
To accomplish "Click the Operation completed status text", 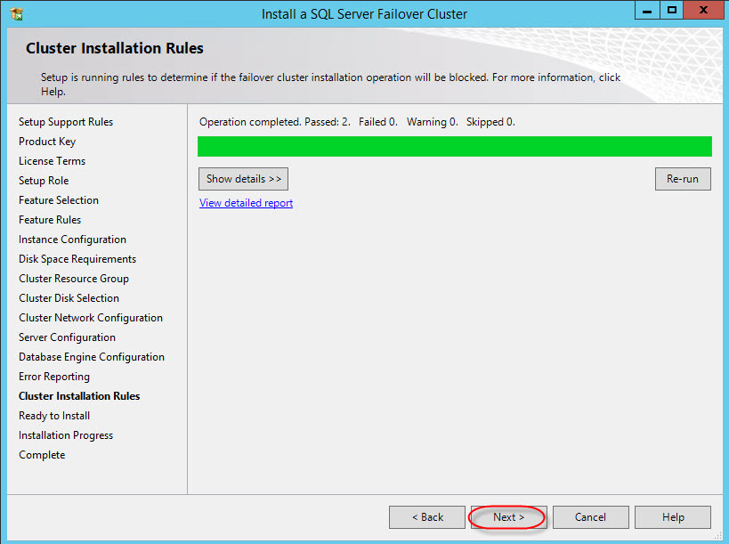I will pyautogui.click(x=357, y=122).
